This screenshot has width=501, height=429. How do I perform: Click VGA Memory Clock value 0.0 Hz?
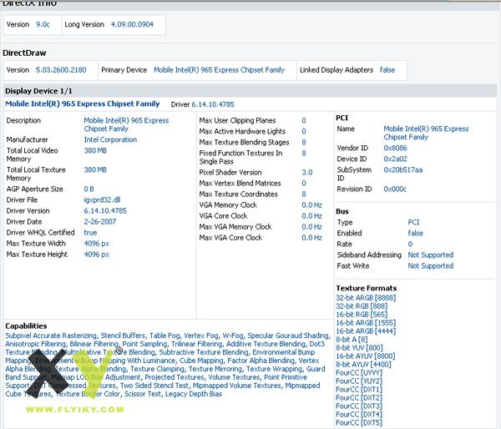click(311, 205)
